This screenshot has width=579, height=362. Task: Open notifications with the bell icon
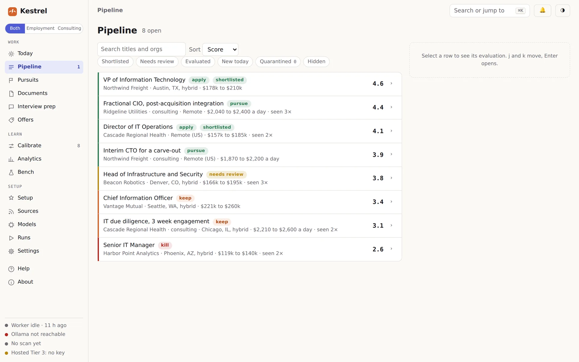[543, 11]
